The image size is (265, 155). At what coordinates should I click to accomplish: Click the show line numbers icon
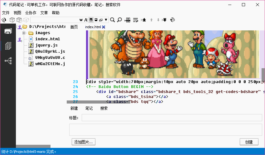click(128, 20)
